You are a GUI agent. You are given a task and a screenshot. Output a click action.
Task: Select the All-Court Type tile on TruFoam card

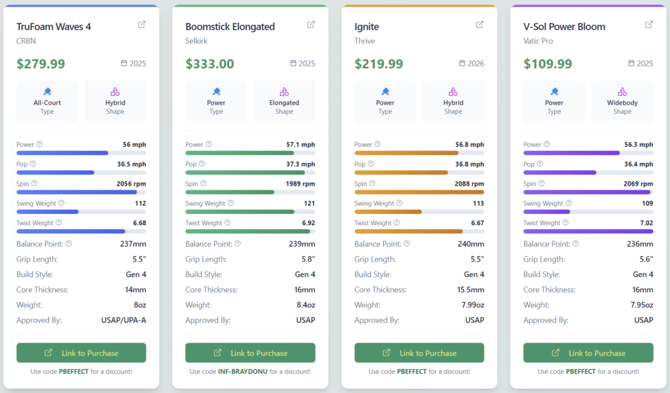pyautogui.click(x=47, y=101)
